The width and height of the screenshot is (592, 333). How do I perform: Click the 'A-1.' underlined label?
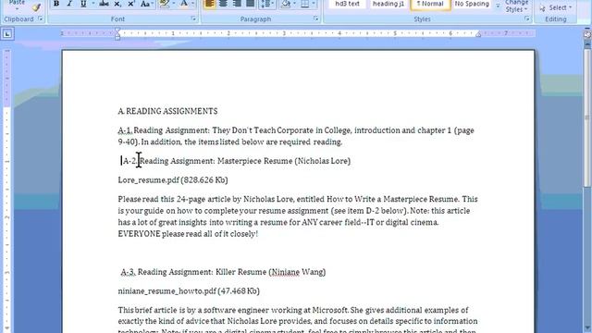tap(125, 130)
